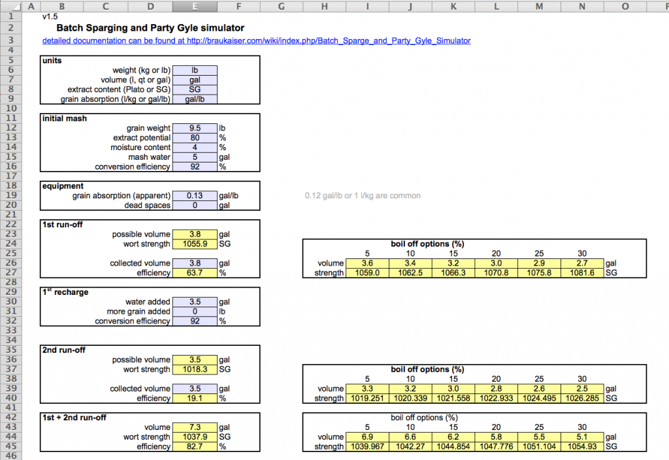This screenshot has width=669, height=460.
Task: Select combined efficiency value 82.7
Action: [x=195, y=446]
